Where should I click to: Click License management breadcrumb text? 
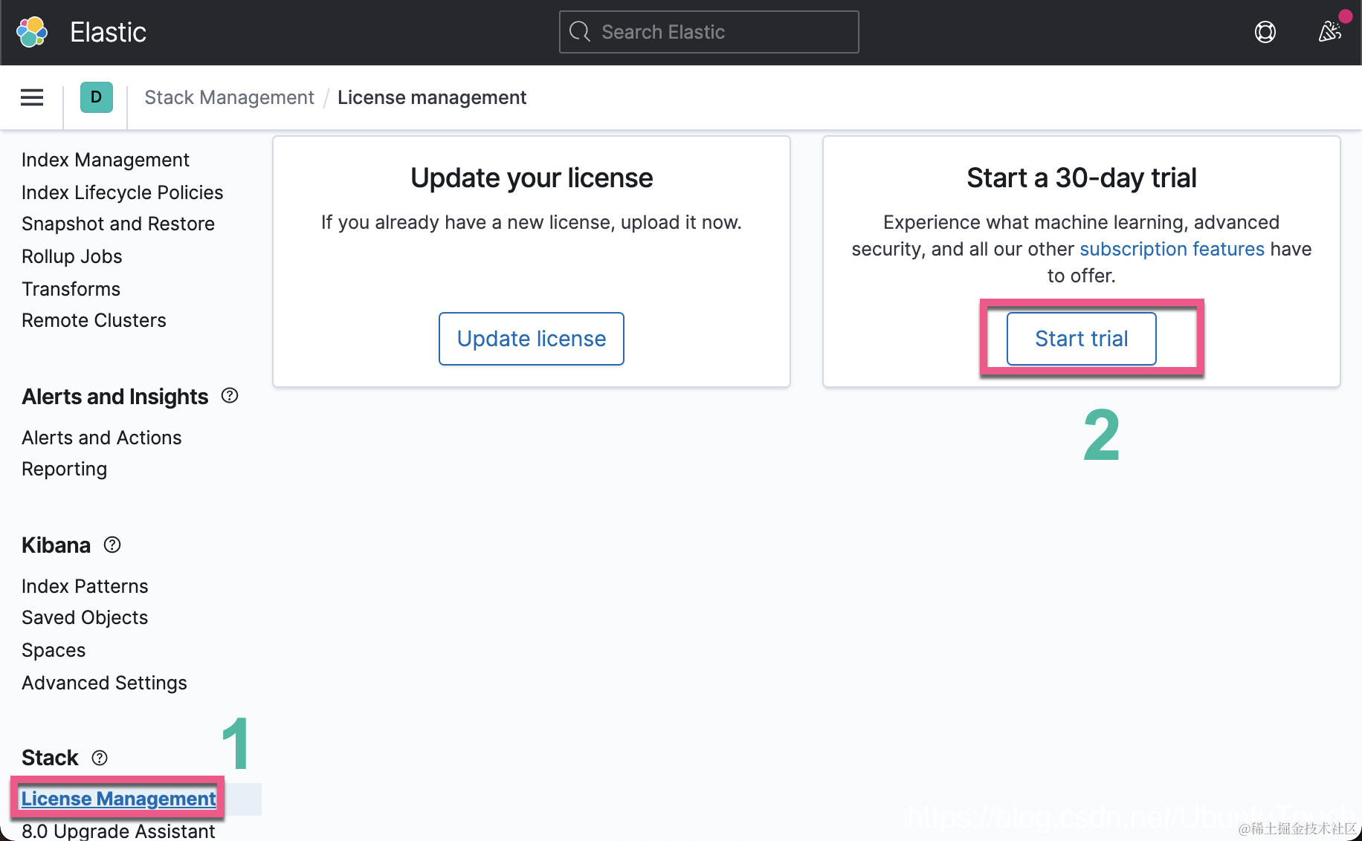point(432,97)
